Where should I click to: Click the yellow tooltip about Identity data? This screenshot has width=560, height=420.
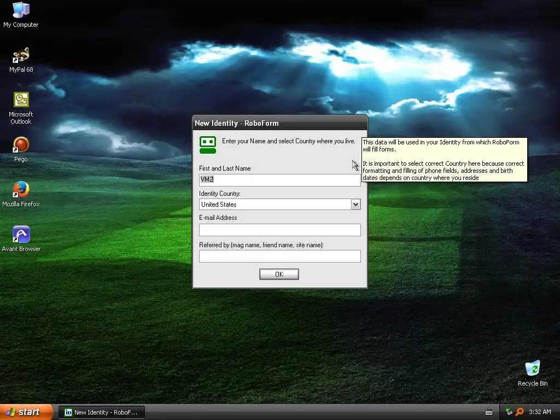[444, 160]
